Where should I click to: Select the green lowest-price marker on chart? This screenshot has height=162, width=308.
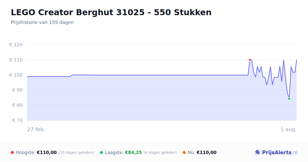click(289, 99)
